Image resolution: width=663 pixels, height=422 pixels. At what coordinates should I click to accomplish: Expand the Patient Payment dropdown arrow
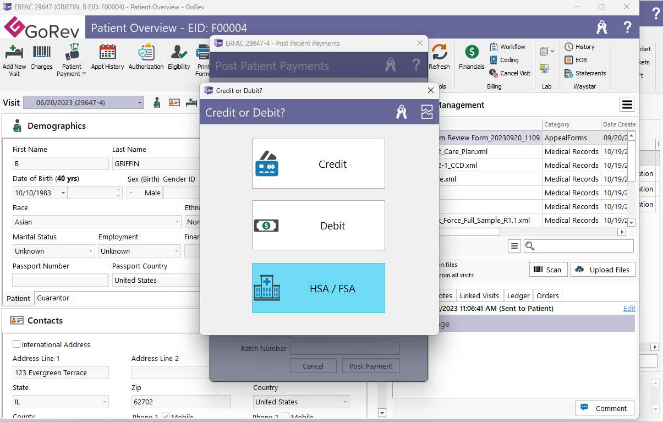(84, 74)
